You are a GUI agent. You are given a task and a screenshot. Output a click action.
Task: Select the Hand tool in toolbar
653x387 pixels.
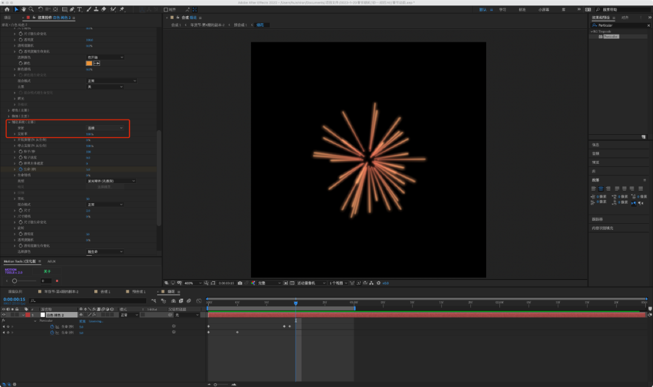[24, 10]
